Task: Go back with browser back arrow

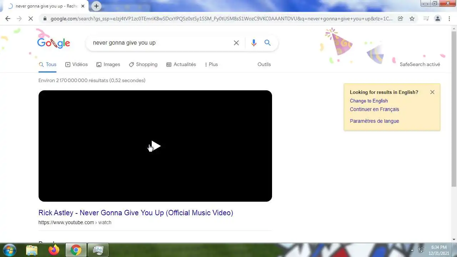Action: coord(8,19)
